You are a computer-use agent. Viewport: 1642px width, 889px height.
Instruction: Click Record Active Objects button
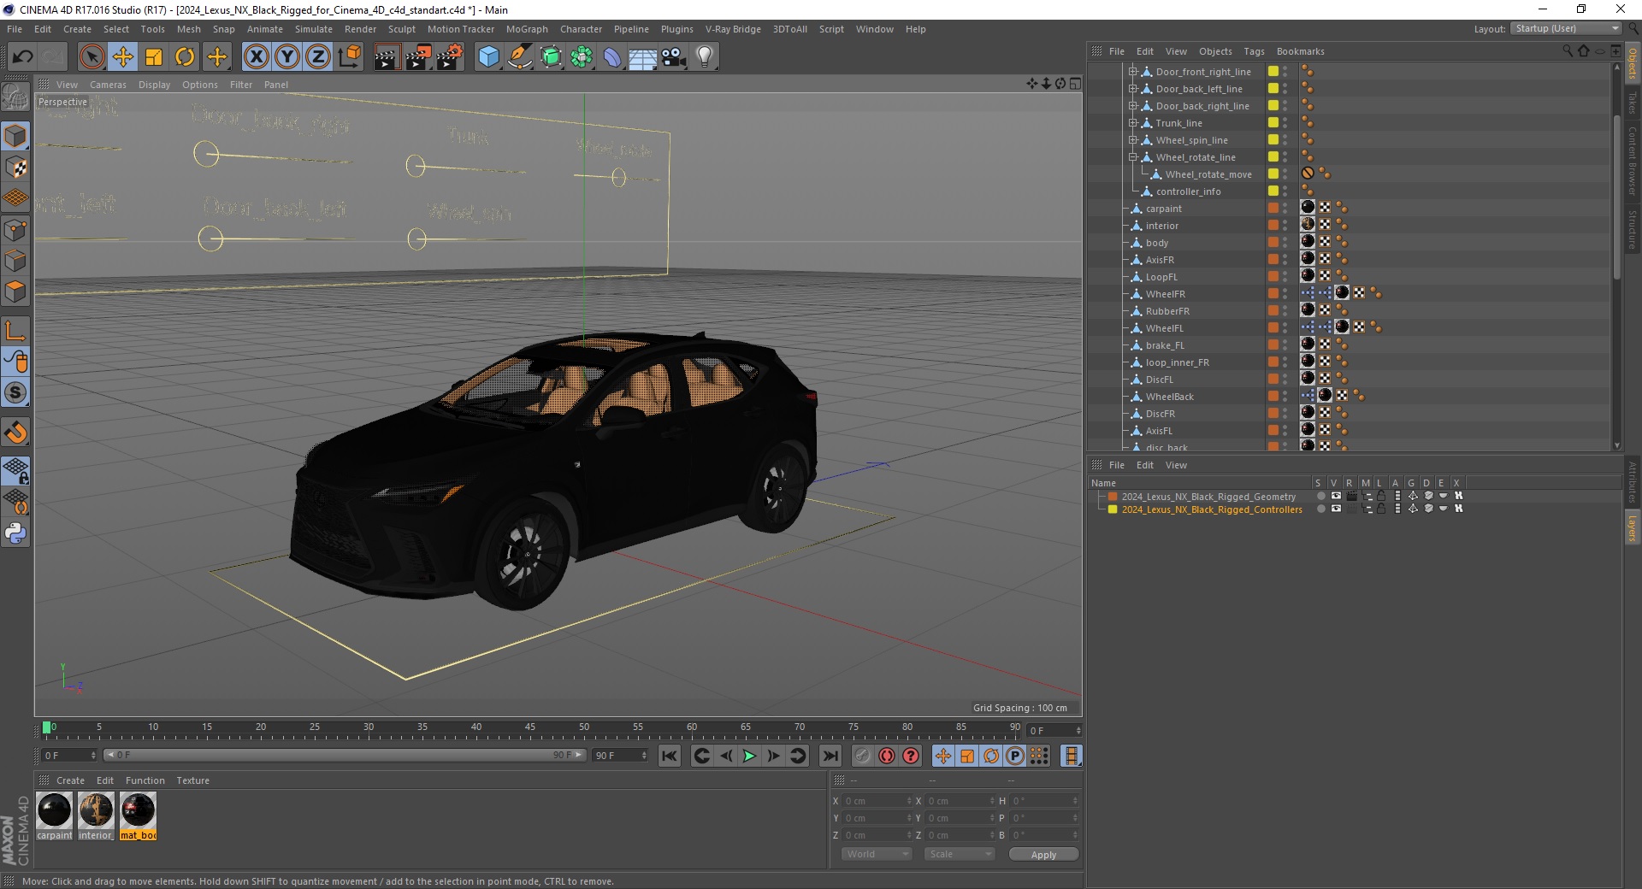[x=863, y=756]
